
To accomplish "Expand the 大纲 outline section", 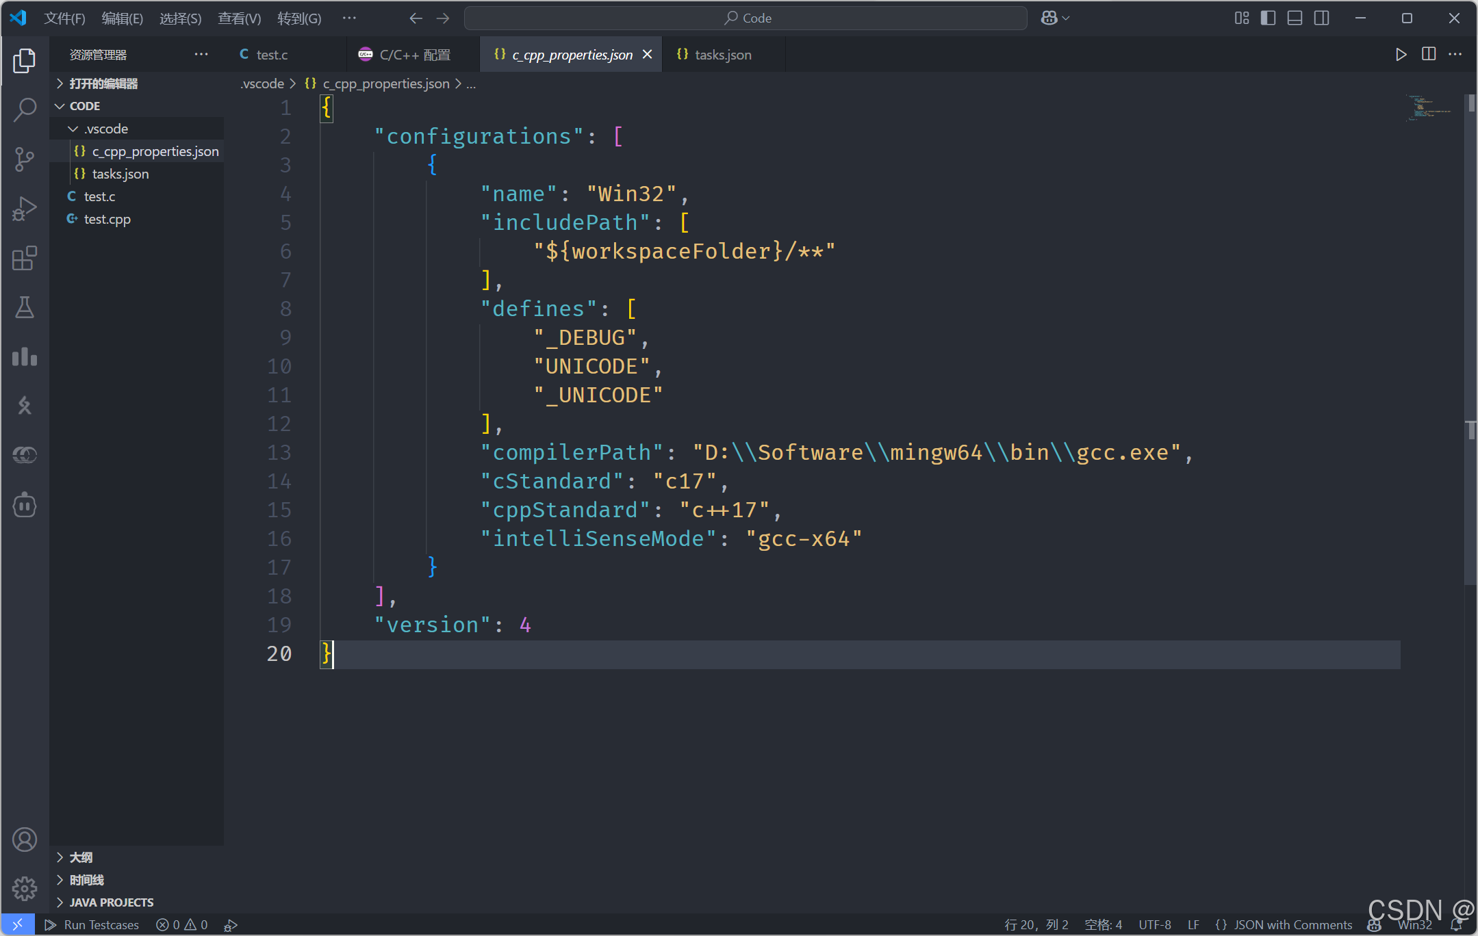I will [81, 857].
